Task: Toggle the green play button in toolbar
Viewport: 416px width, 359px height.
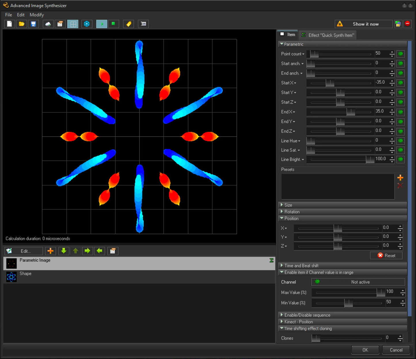Action: [x=102, y=24]
